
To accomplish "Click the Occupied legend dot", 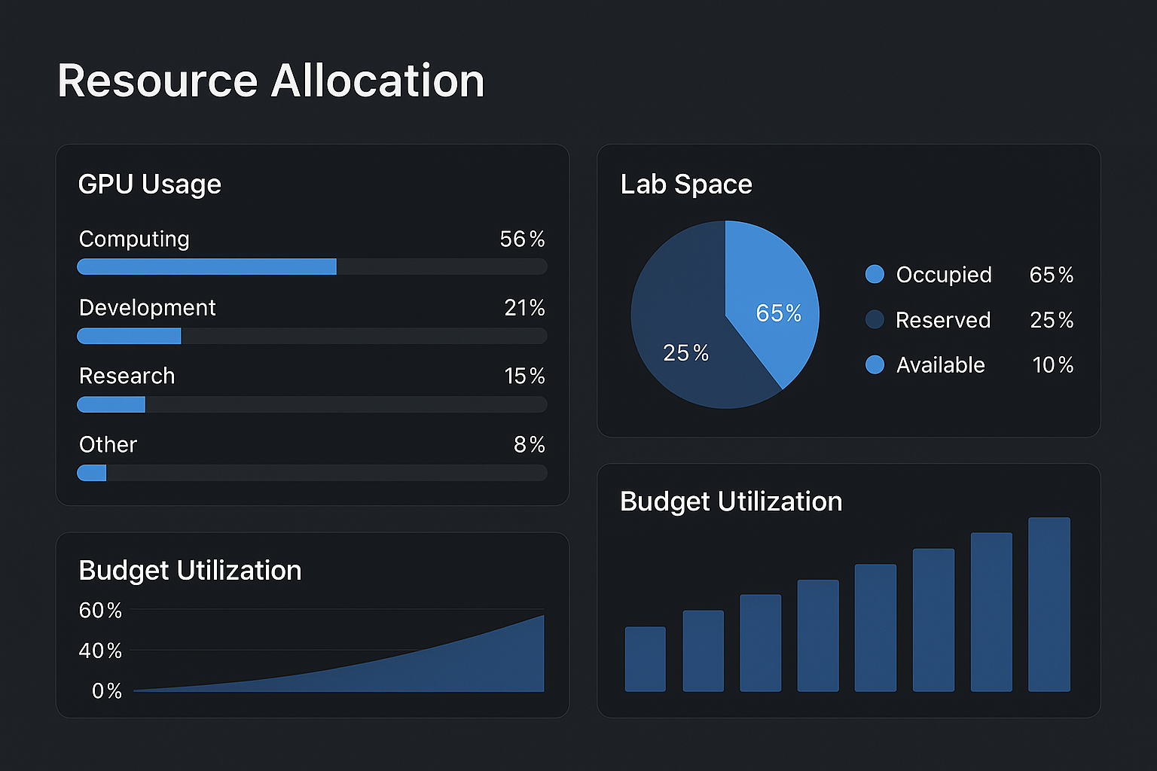I will [x=875, y=274].
